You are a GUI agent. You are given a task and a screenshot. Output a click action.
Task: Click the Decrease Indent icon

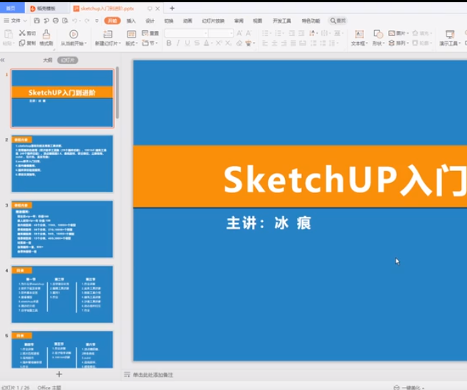(x=292, y=33)
